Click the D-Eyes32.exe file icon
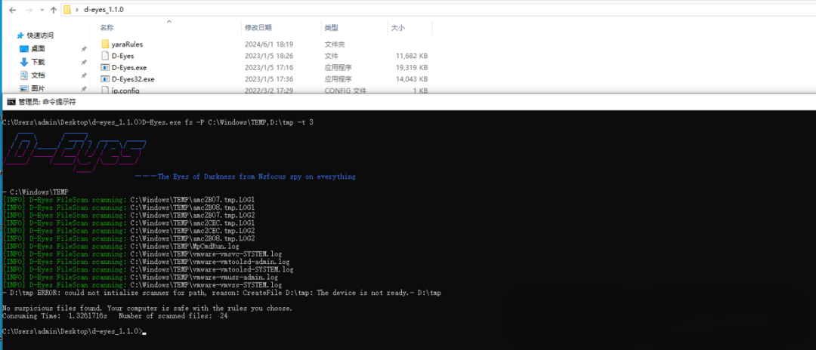The height and width of the screenshot is (350, 816). pos(104,79)
